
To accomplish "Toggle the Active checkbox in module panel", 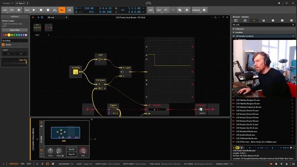I will (3, 45).
